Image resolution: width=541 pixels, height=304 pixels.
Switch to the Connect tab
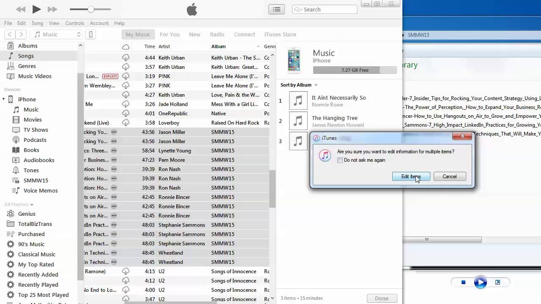[245, 35]
